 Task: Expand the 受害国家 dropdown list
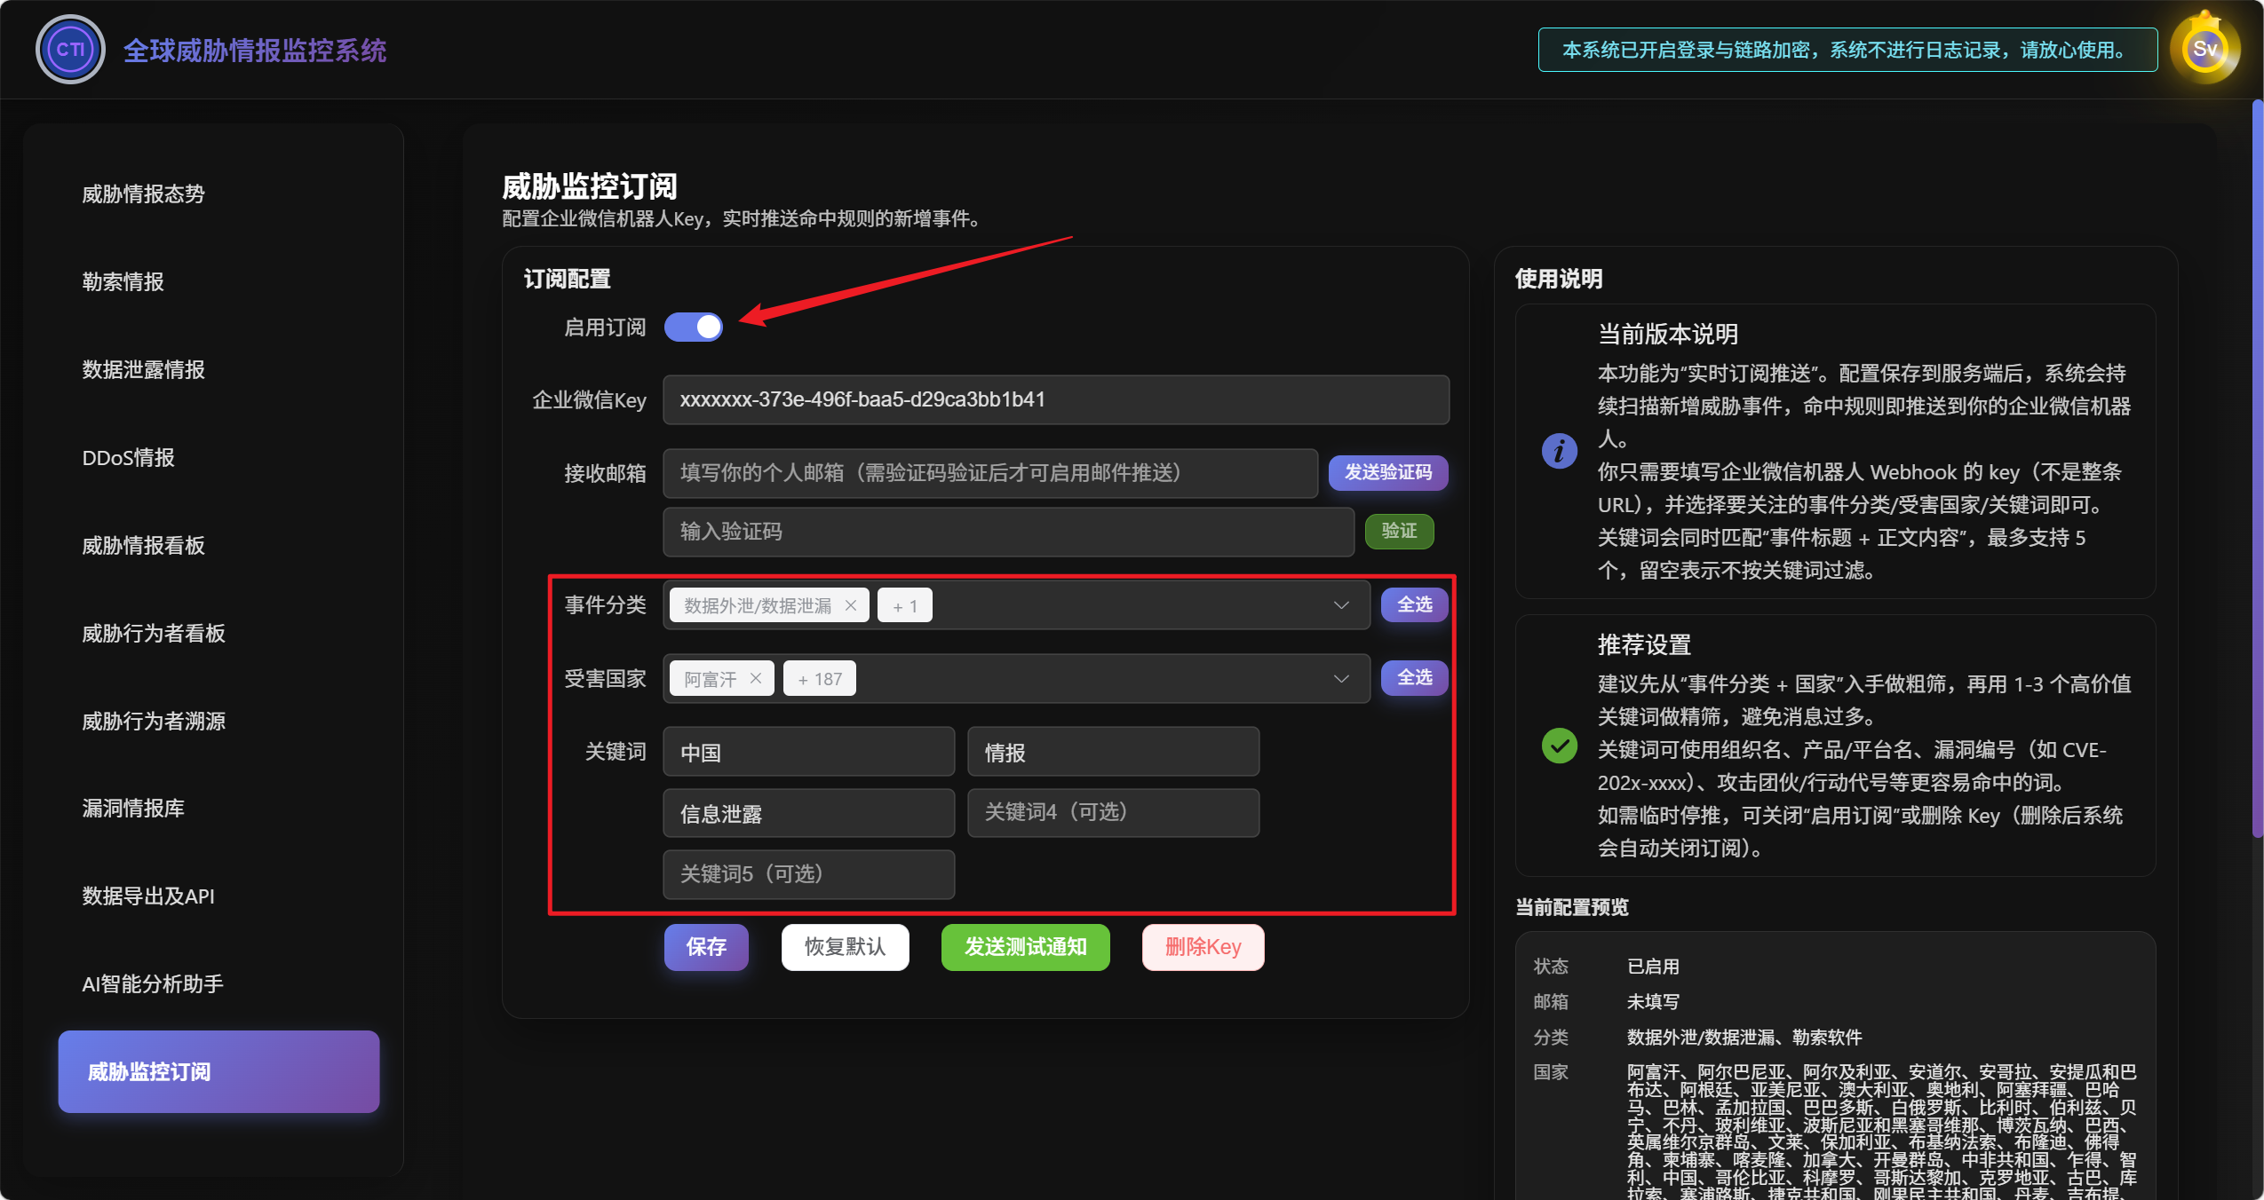pos(1339,678)
